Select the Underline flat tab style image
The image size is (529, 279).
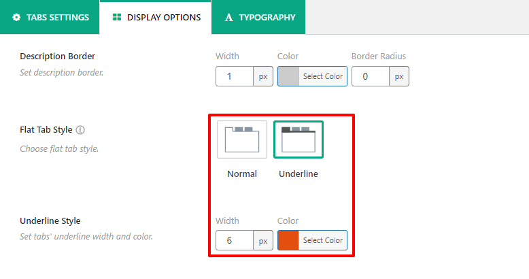298,139
